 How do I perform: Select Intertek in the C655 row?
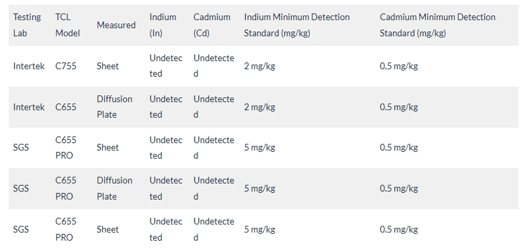[x=29, y=107]
